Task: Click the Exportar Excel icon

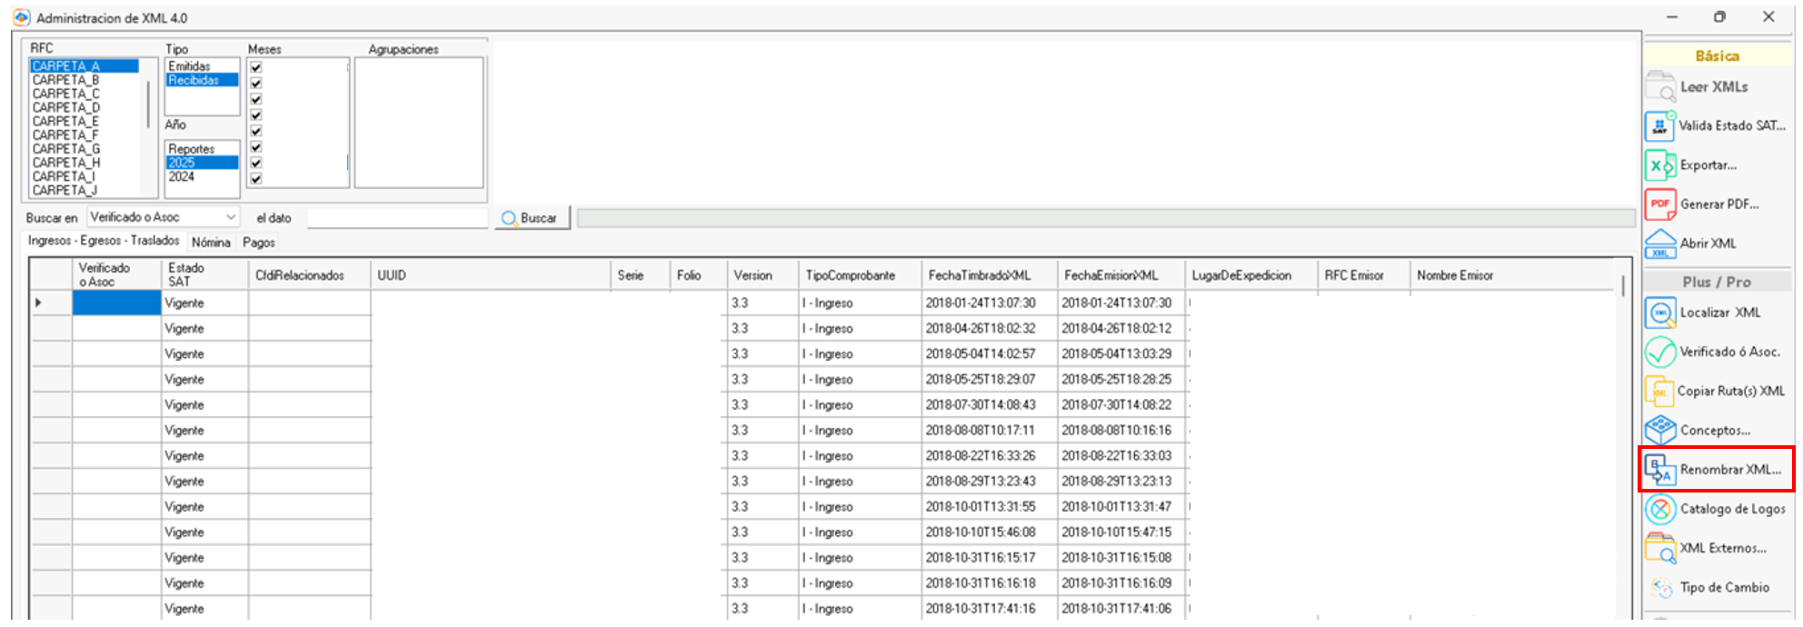Action: [x=1660, y=165]
